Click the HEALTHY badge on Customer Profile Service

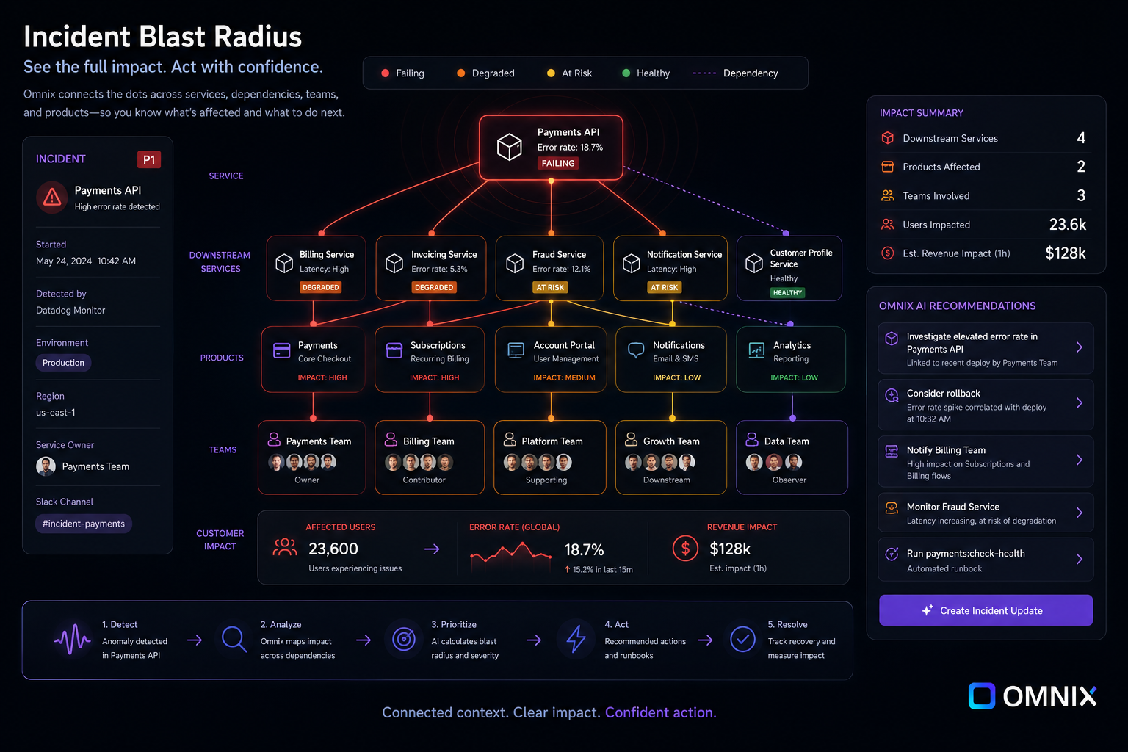[787, 292]
